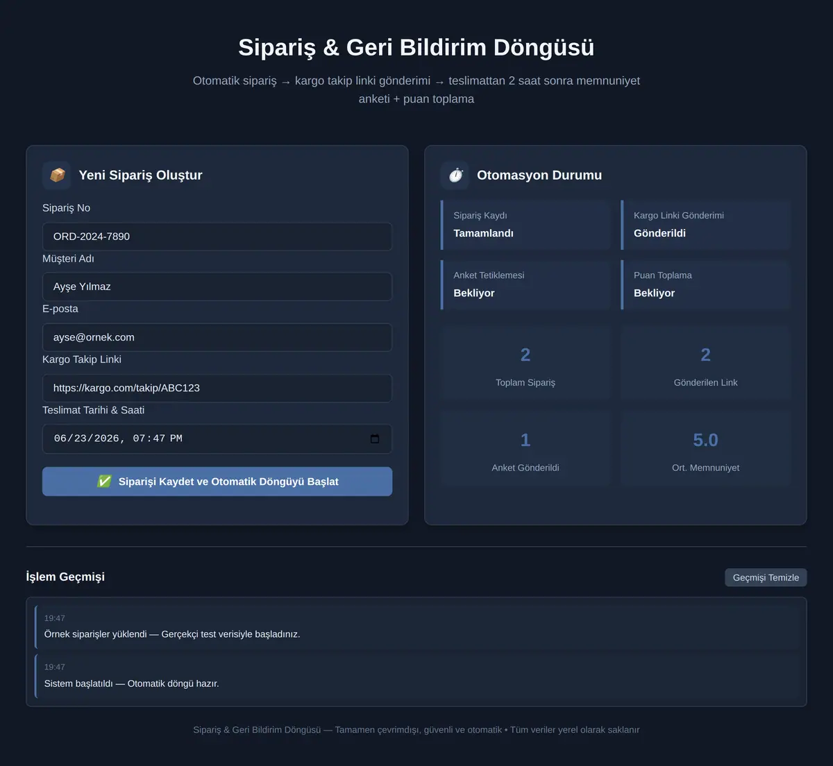This screenshot has height=766, width=833.
Task: Click the 'Tamamlandı' status text
Action: tap(483, 234)
